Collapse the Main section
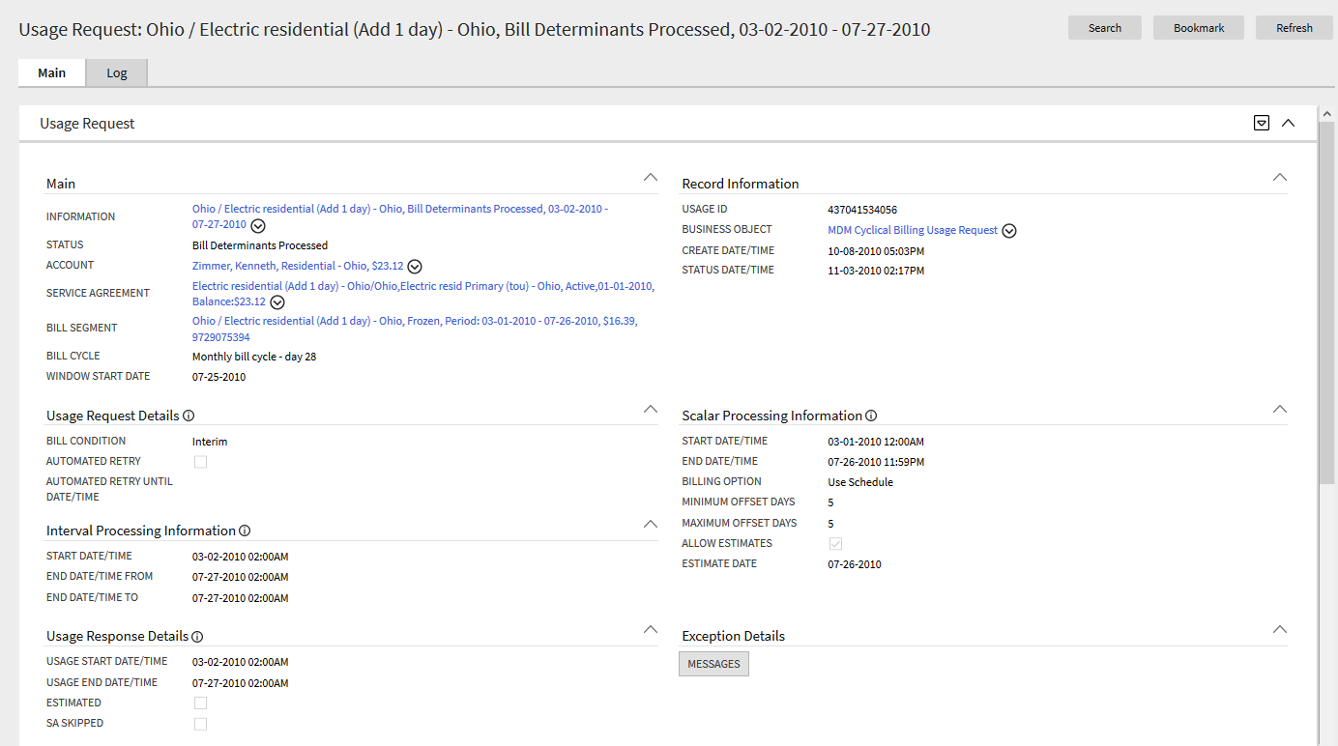 click(x=650, y=177)
